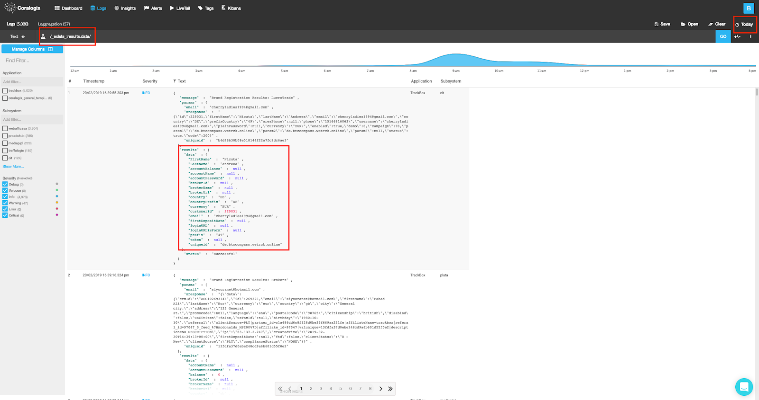Click the Severity column header

click(150, 81)
